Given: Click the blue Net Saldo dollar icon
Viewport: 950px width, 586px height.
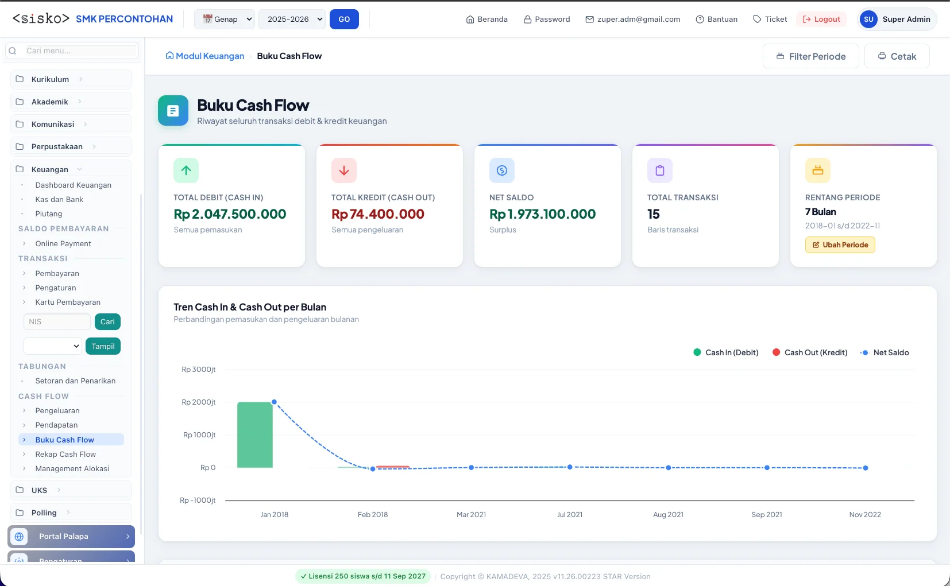Looking at the screenshot, I should click(502, 170).
